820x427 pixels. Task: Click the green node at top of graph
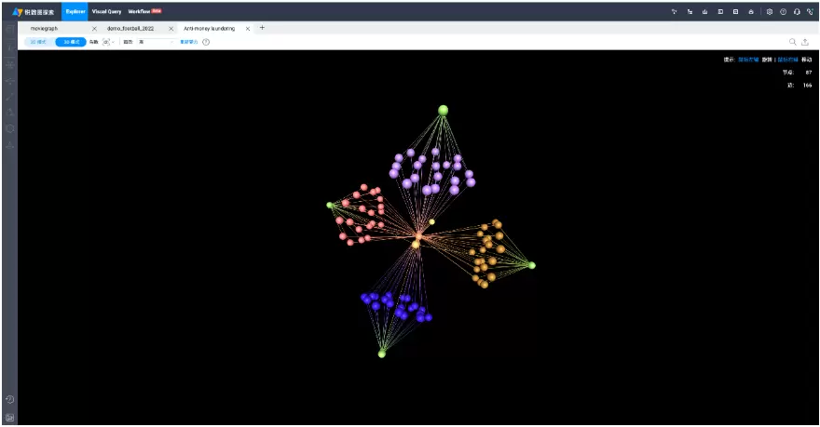click(x=444, y=110)
